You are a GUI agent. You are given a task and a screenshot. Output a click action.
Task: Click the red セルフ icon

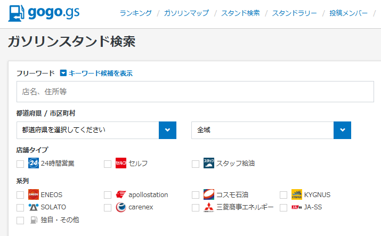(121, 163)
